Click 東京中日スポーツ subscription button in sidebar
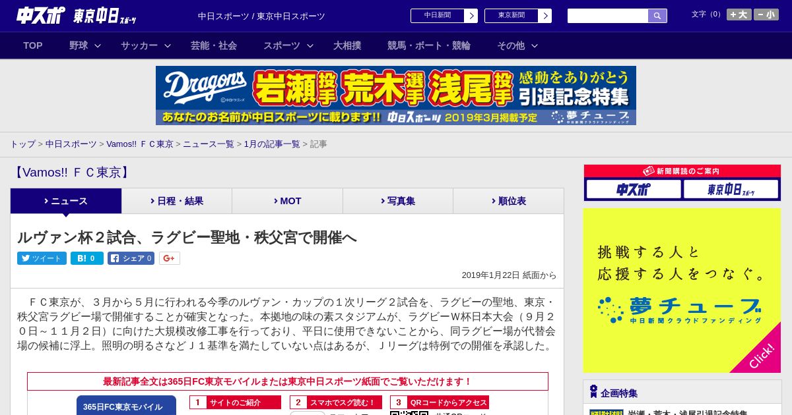 [731, 190]
